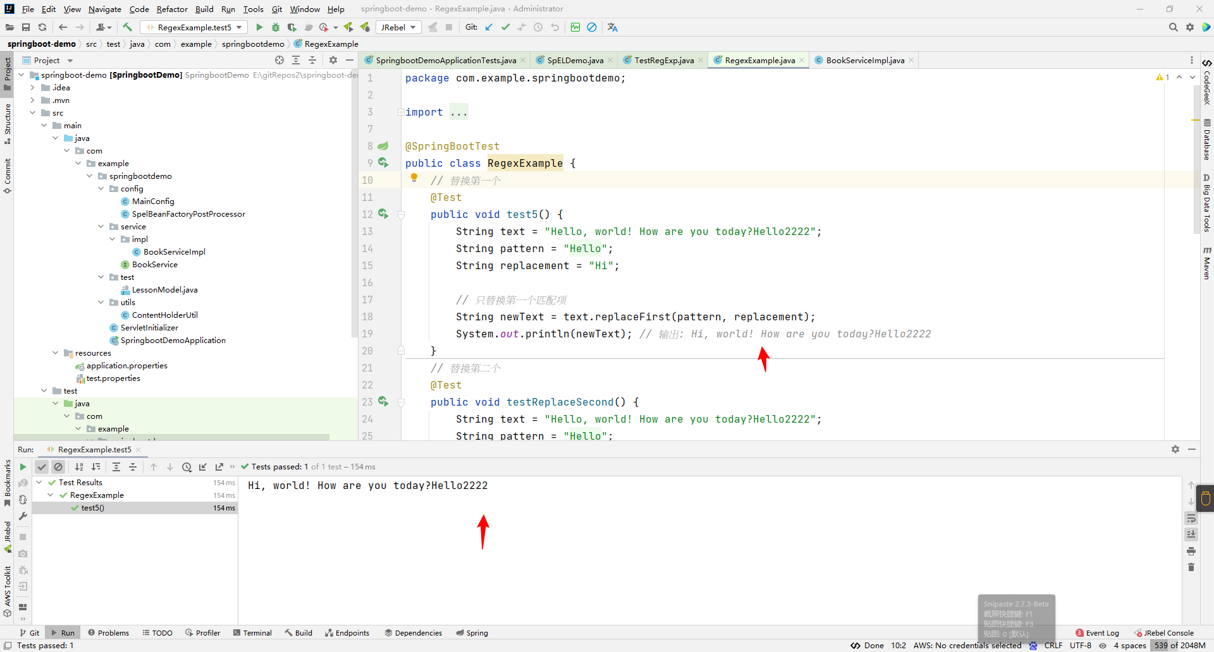Click Run with Coverage icon
The width and height of the screenshot is (1214, 652).
[291, 27]
